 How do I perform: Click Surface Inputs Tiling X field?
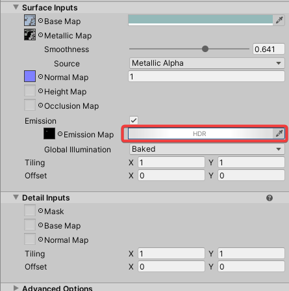tap(171, 162)
